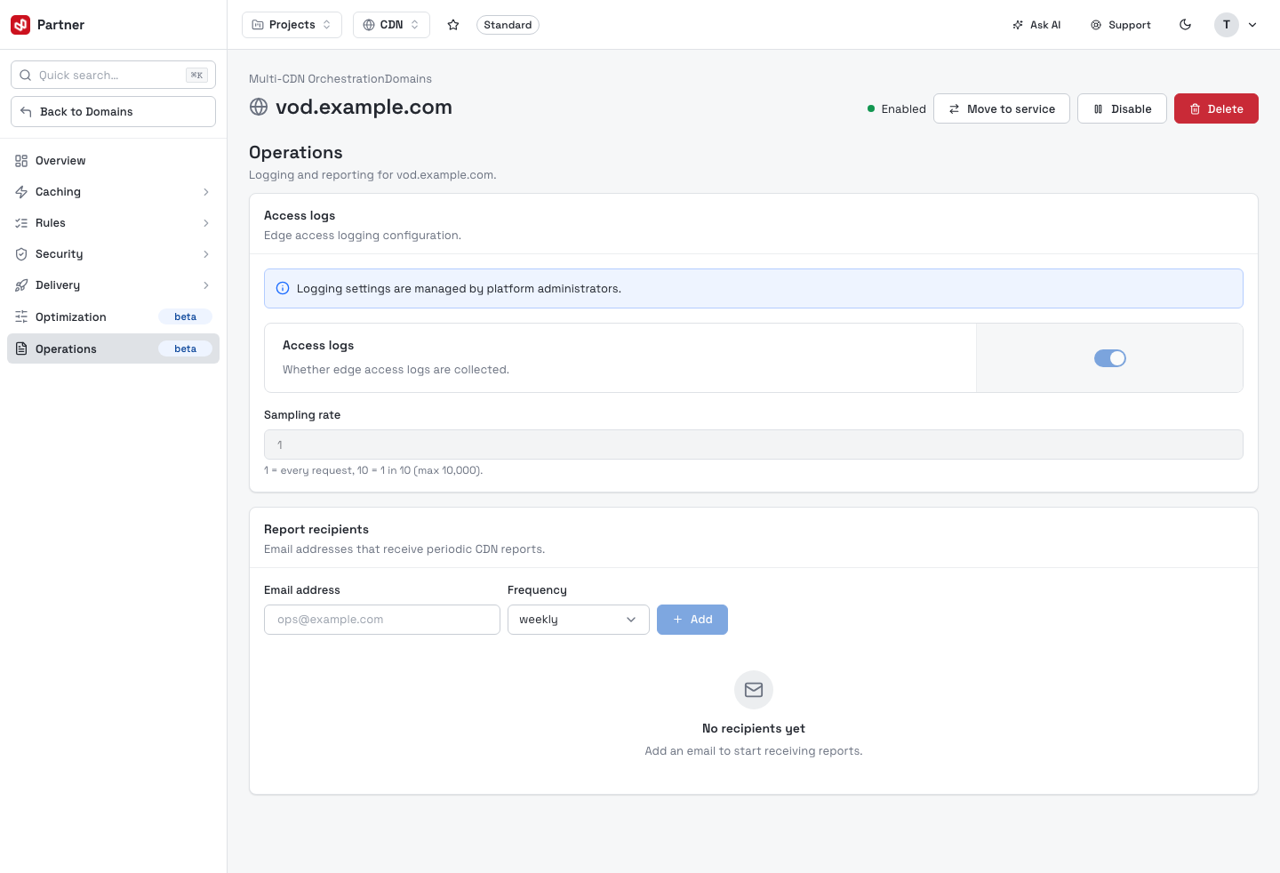The height and width of the screenshot is (873, 1280).
Task: Expand the Caching submenu chevron
Action: pos(206,192)
